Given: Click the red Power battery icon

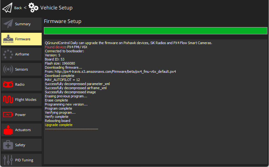Looking at the screenshot, I should (x=8, y=115).
